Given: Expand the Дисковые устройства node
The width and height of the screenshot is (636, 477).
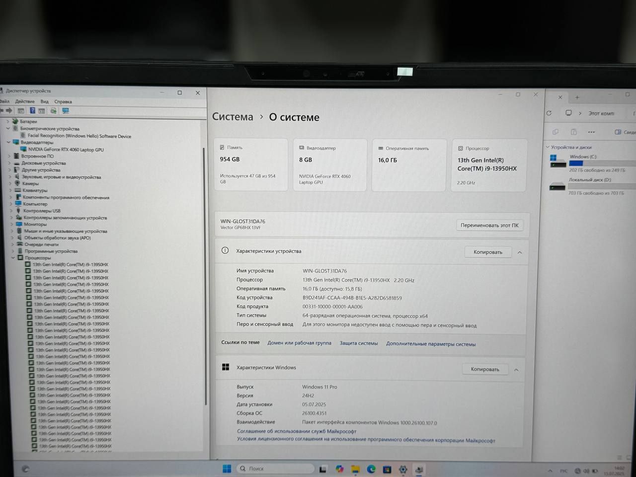Looking at the screenshot, I should [x=9, y=163].
